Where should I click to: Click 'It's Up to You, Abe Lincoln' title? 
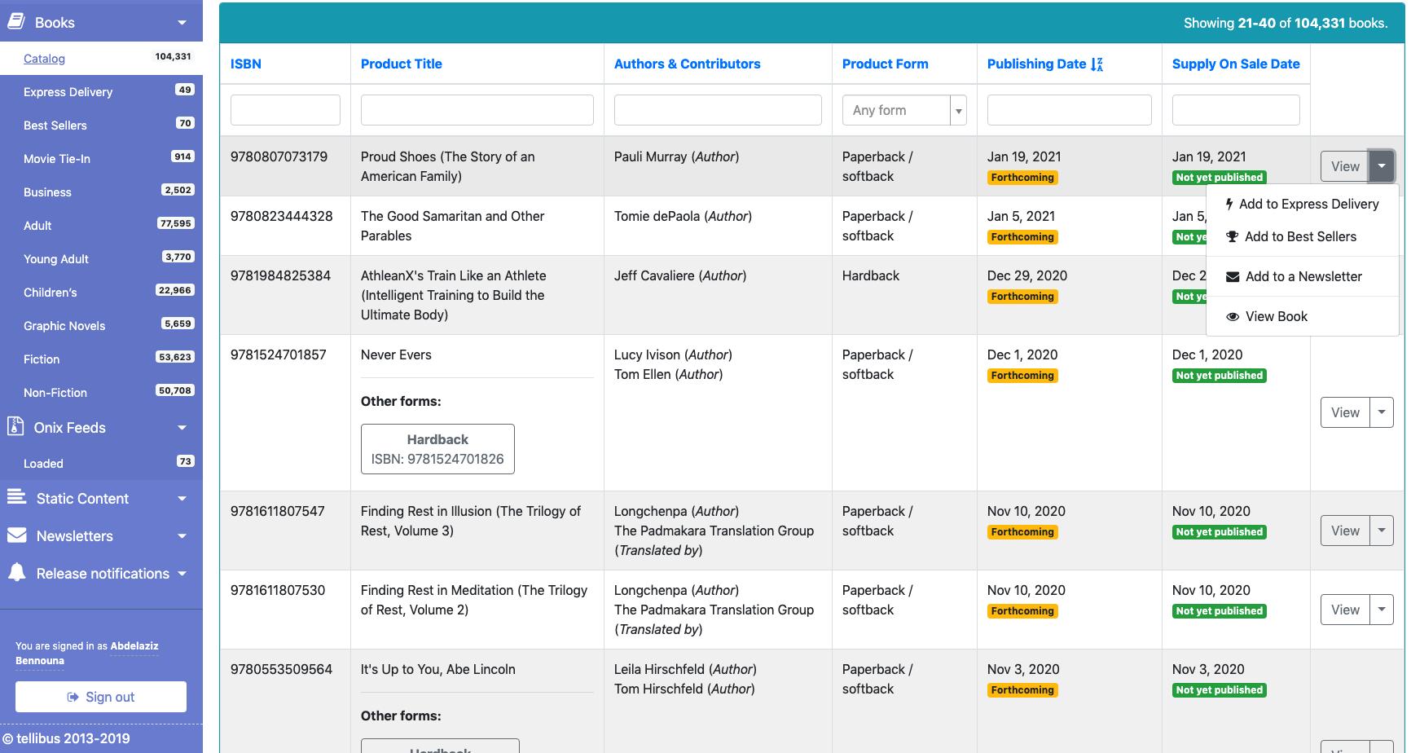coord(437,669)
